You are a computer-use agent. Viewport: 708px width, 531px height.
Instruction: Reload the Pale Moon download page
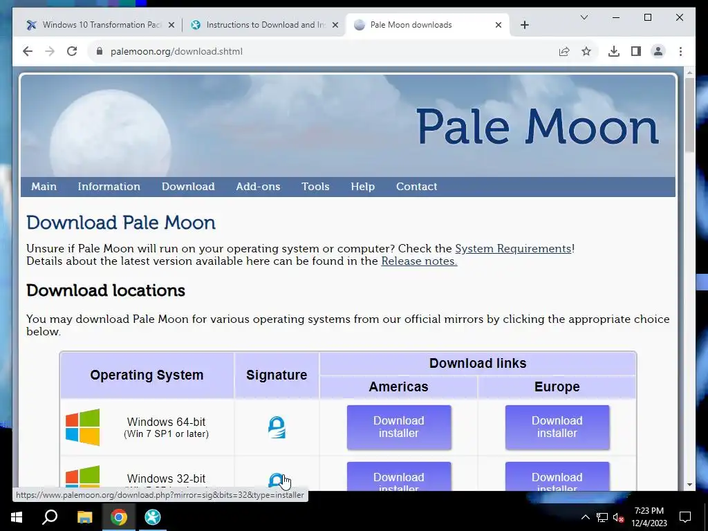point(72,51)
